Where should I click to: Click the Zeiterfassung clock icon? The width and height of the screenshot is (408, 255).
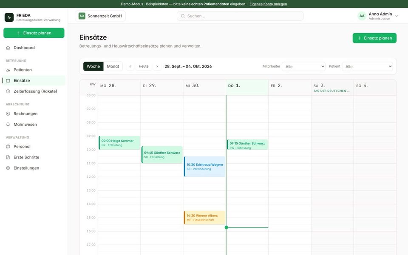click(x=8, y=91)
